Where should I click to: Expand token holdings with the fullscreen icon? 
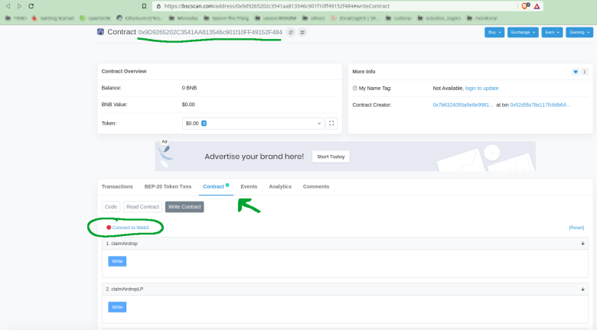pyautogui.click(x=331, y=123)
